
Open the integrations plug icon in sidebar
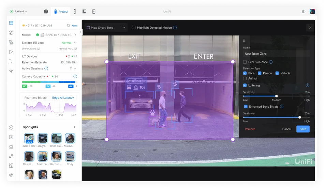[x=11, y=156]
